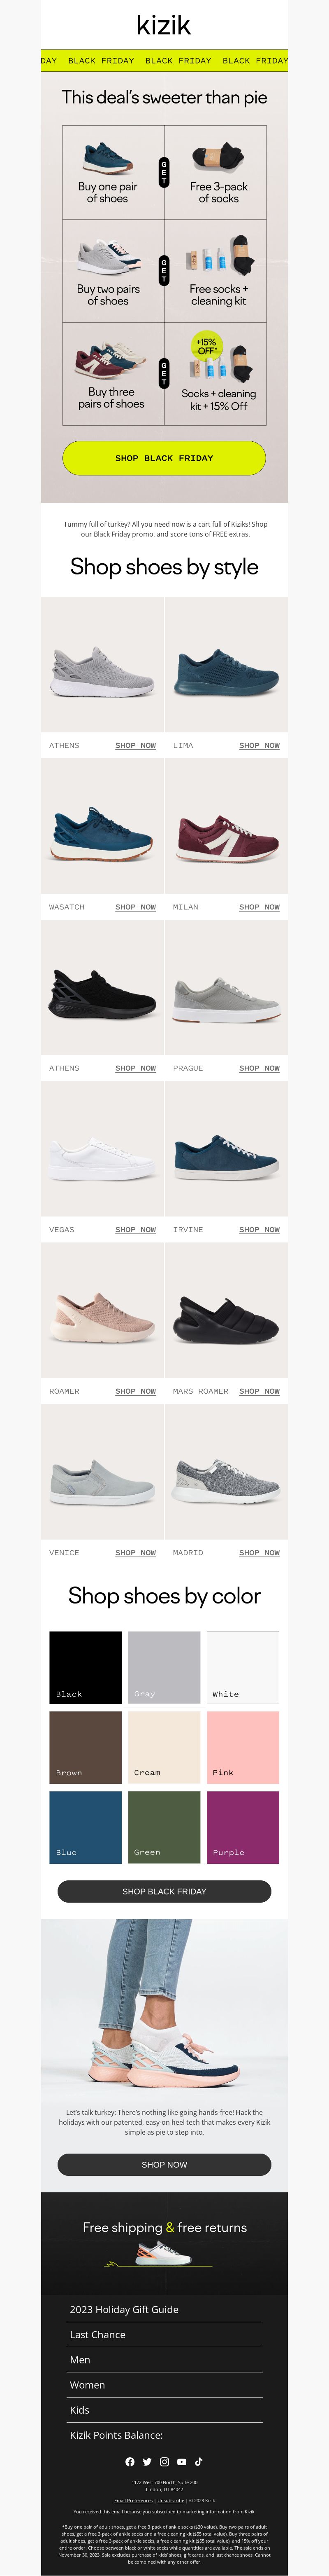Click the Kizik logo at top
329x2576 pixels.
pyautogui.click(x=164, y=25)
